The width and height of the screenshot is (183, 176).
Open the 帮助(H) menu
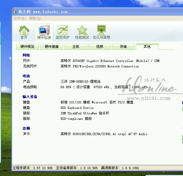[x=35, y=18]
